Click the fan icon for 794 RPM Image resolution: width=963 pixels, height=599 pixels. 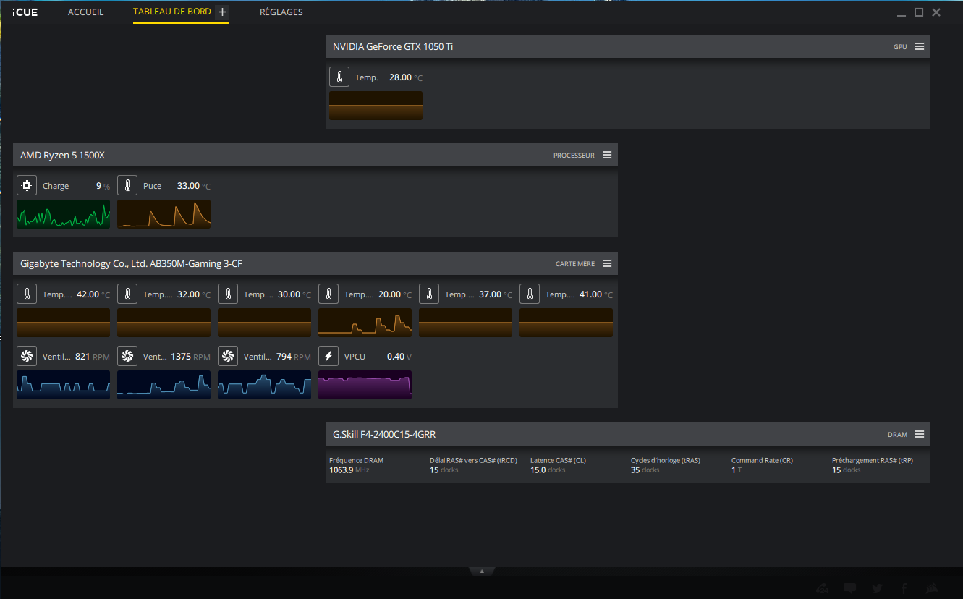(x=228, y=357)
